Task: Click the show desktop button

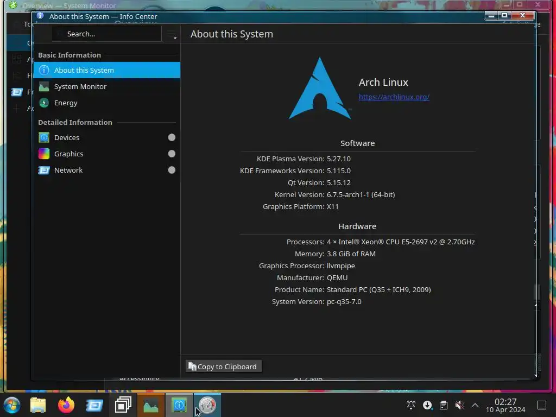Action: (x=542, y=405)
